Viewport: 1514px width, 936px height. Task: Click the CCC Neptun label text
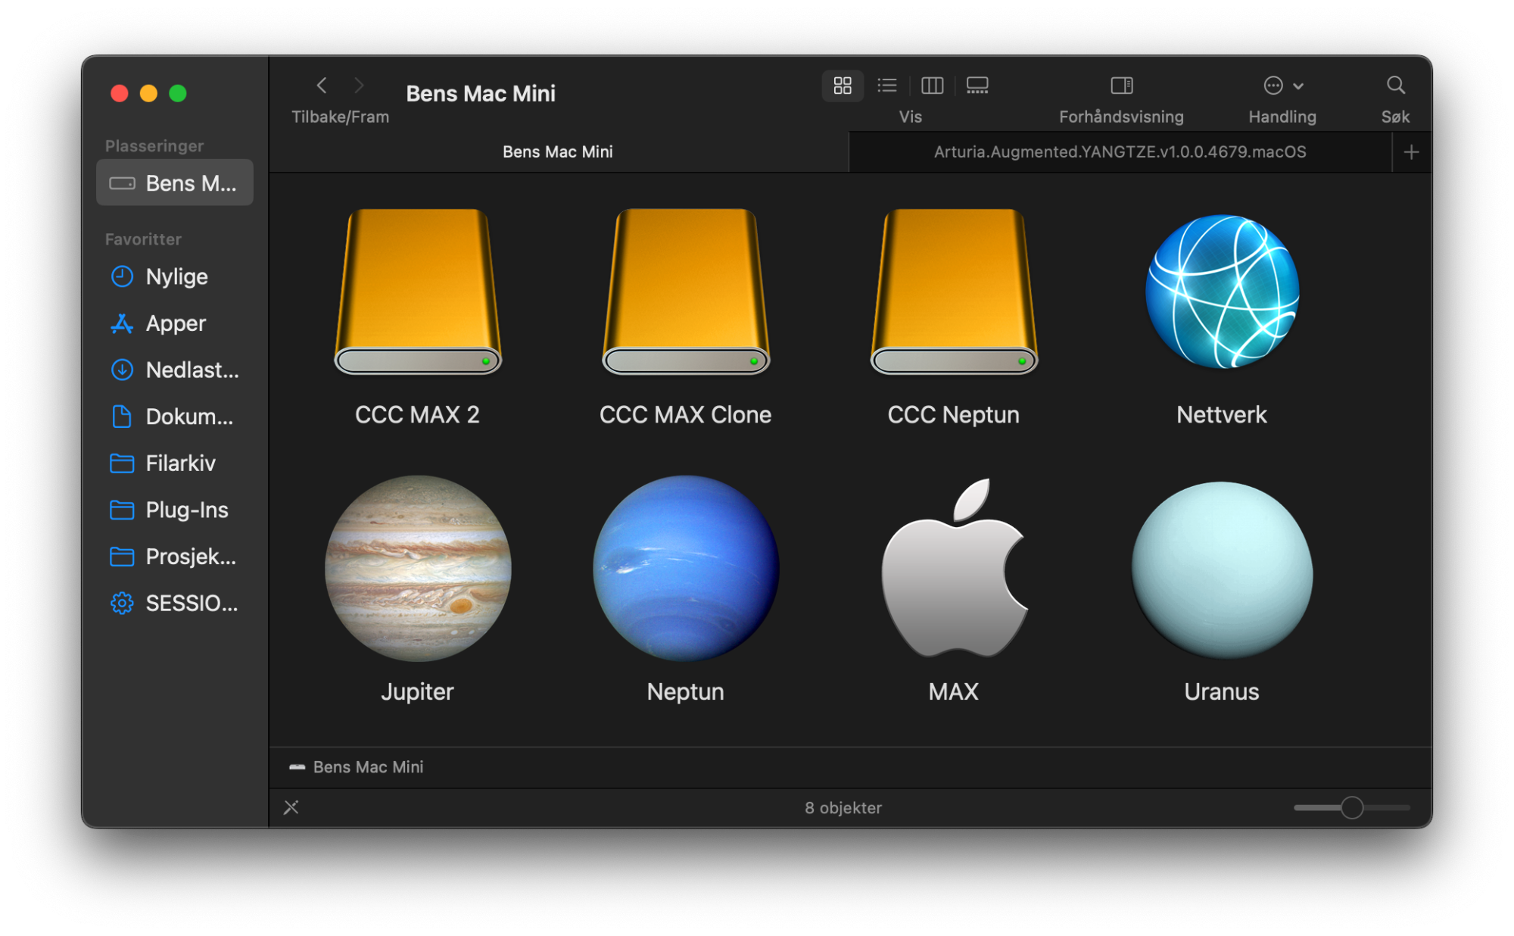(954, 415)
